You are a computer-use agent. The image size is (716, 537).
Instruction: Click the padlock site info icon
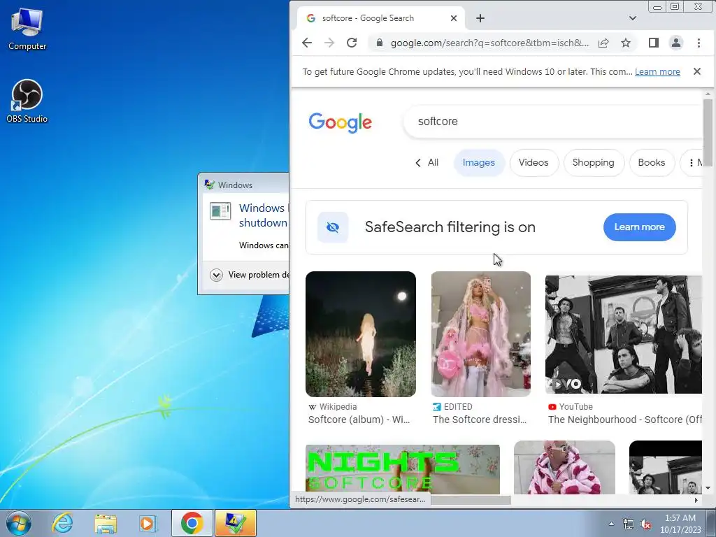[x=379, y=43]
